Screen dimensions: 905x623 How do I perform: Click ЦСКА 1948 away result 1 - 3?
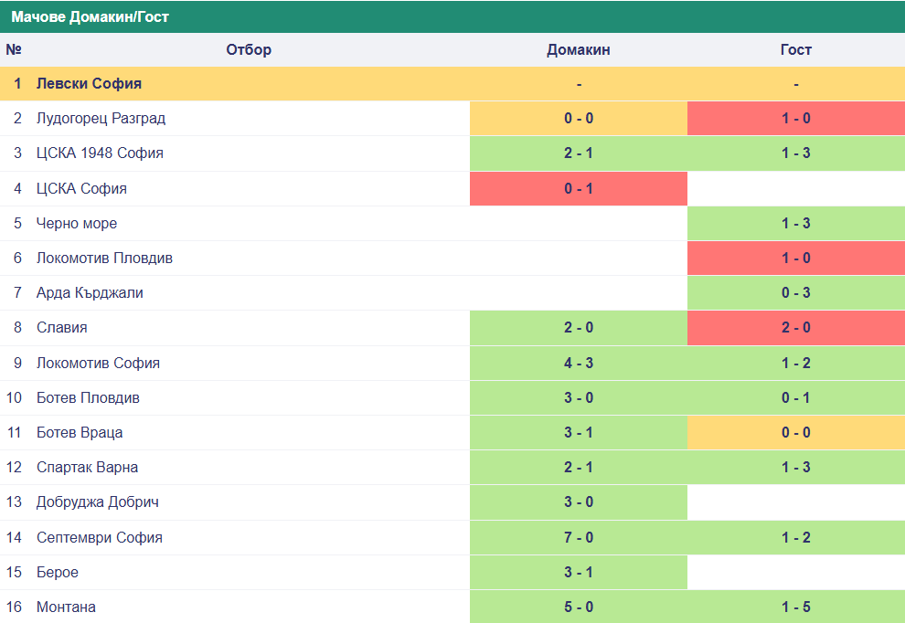pos(796,153)
